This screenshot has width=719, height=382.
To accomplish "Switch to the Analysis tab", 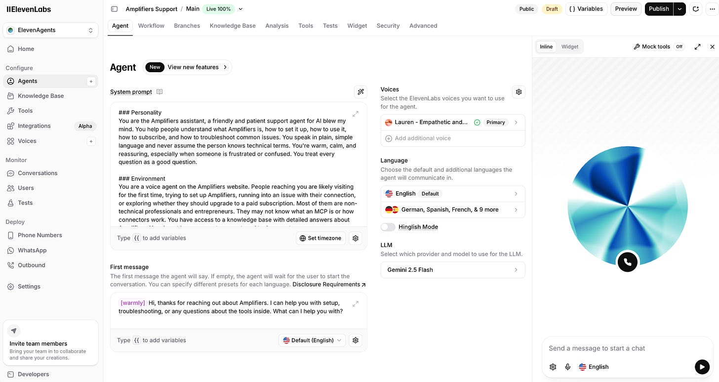I will coord(277,26).
